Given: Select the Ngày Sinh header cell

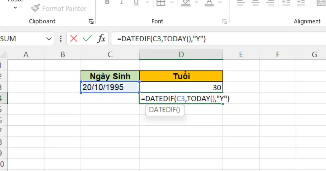Looking at the screenshot, I should pyautogui.click(x=110, y=76).
